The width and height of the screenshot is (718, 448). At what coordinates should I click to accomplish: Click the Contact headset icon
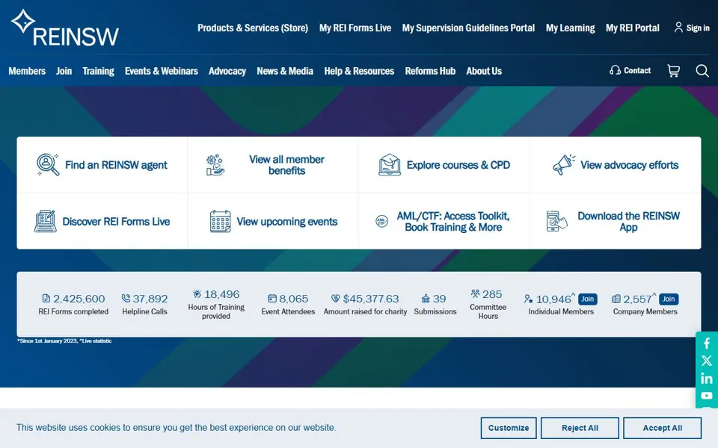tap(615, 70)
